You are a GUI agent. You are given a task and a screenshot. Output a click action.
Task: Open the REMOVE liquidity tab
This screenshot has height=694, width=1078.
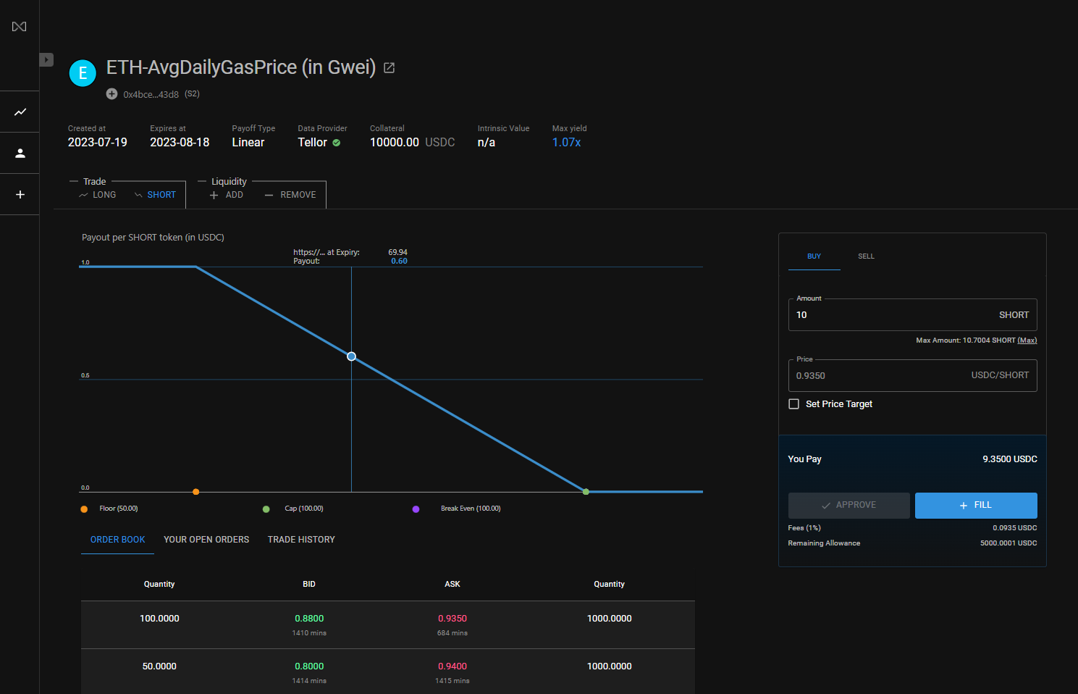click(290, 195)
